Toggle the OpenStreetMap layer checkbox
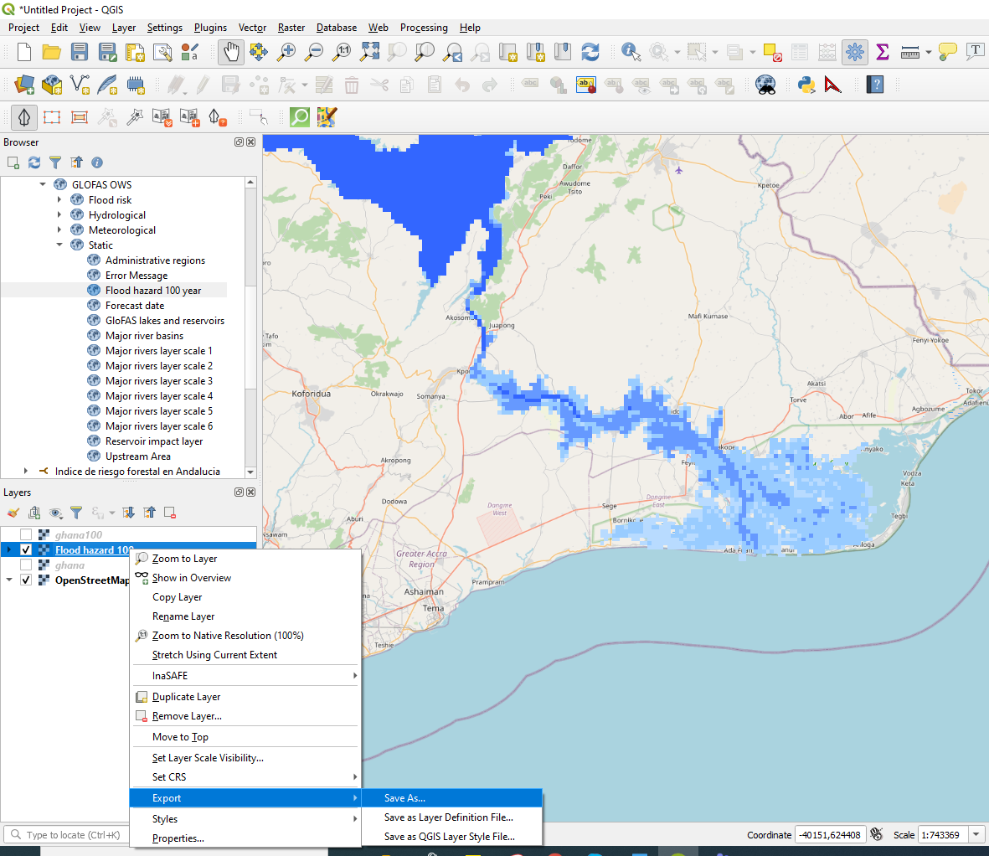This screenshot has height=856, width=989. click(x=26, y=580)
